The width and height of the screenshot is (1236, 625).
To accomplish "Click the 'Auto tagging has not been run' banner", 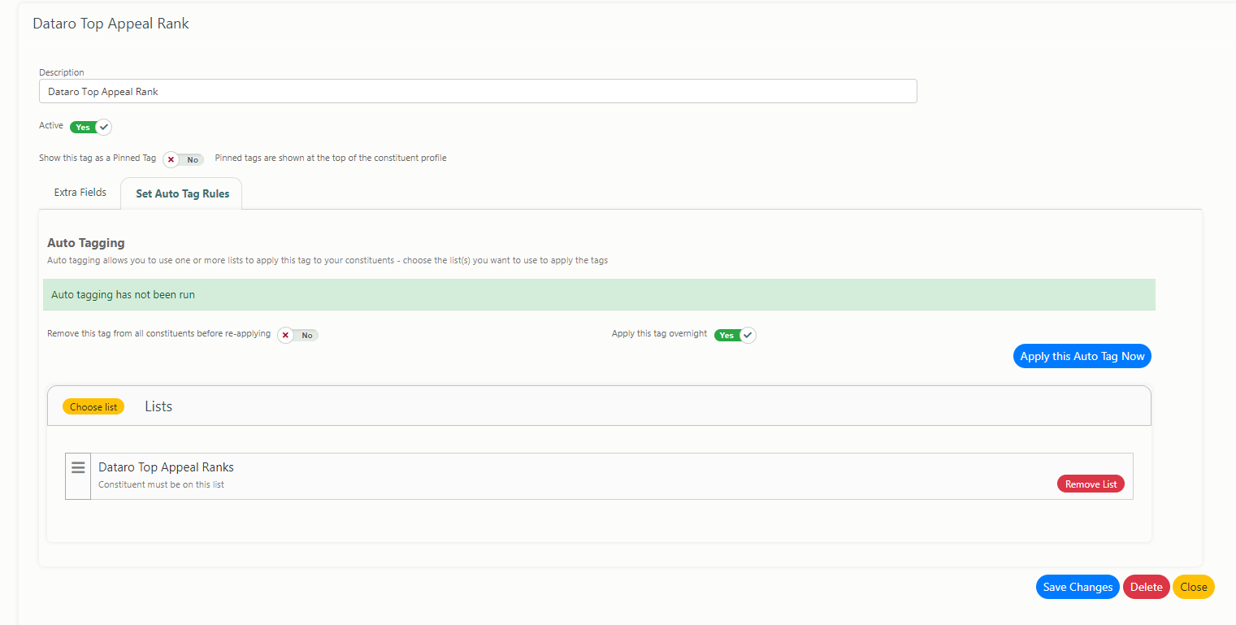I will click(x=599, y=295).
